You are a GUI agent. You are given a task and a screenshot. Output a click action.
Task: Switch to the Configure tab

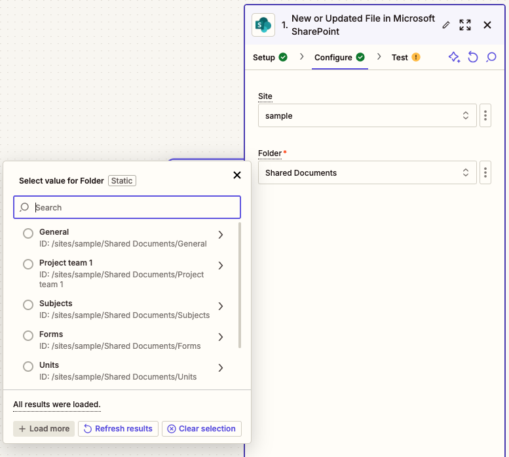pyautogui.click(x=339, y=58)
